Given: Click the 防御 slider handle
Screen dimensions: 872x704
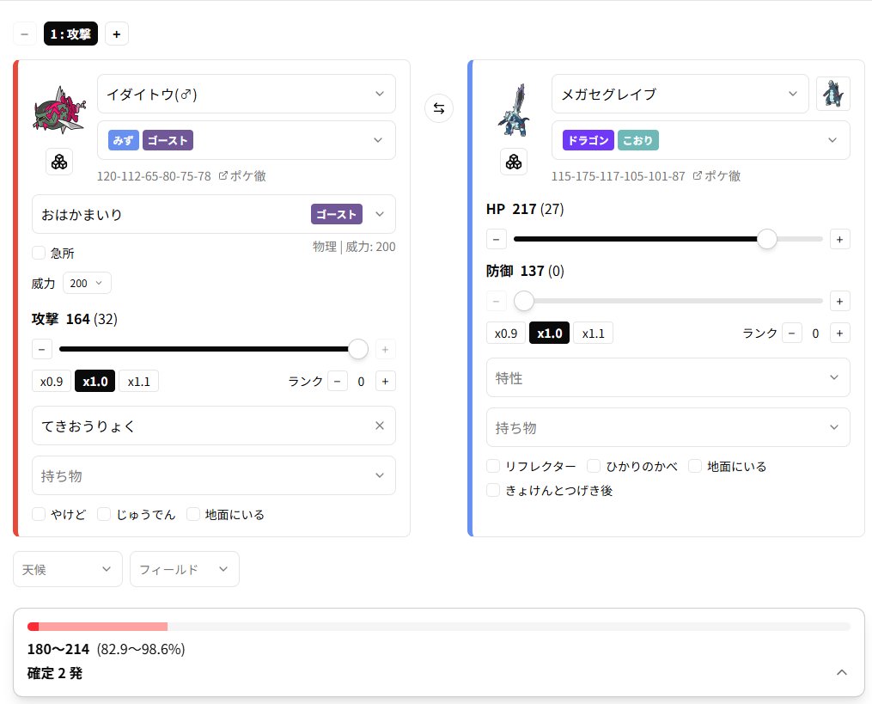Looking at the screenshot, I should coord(524,301).
